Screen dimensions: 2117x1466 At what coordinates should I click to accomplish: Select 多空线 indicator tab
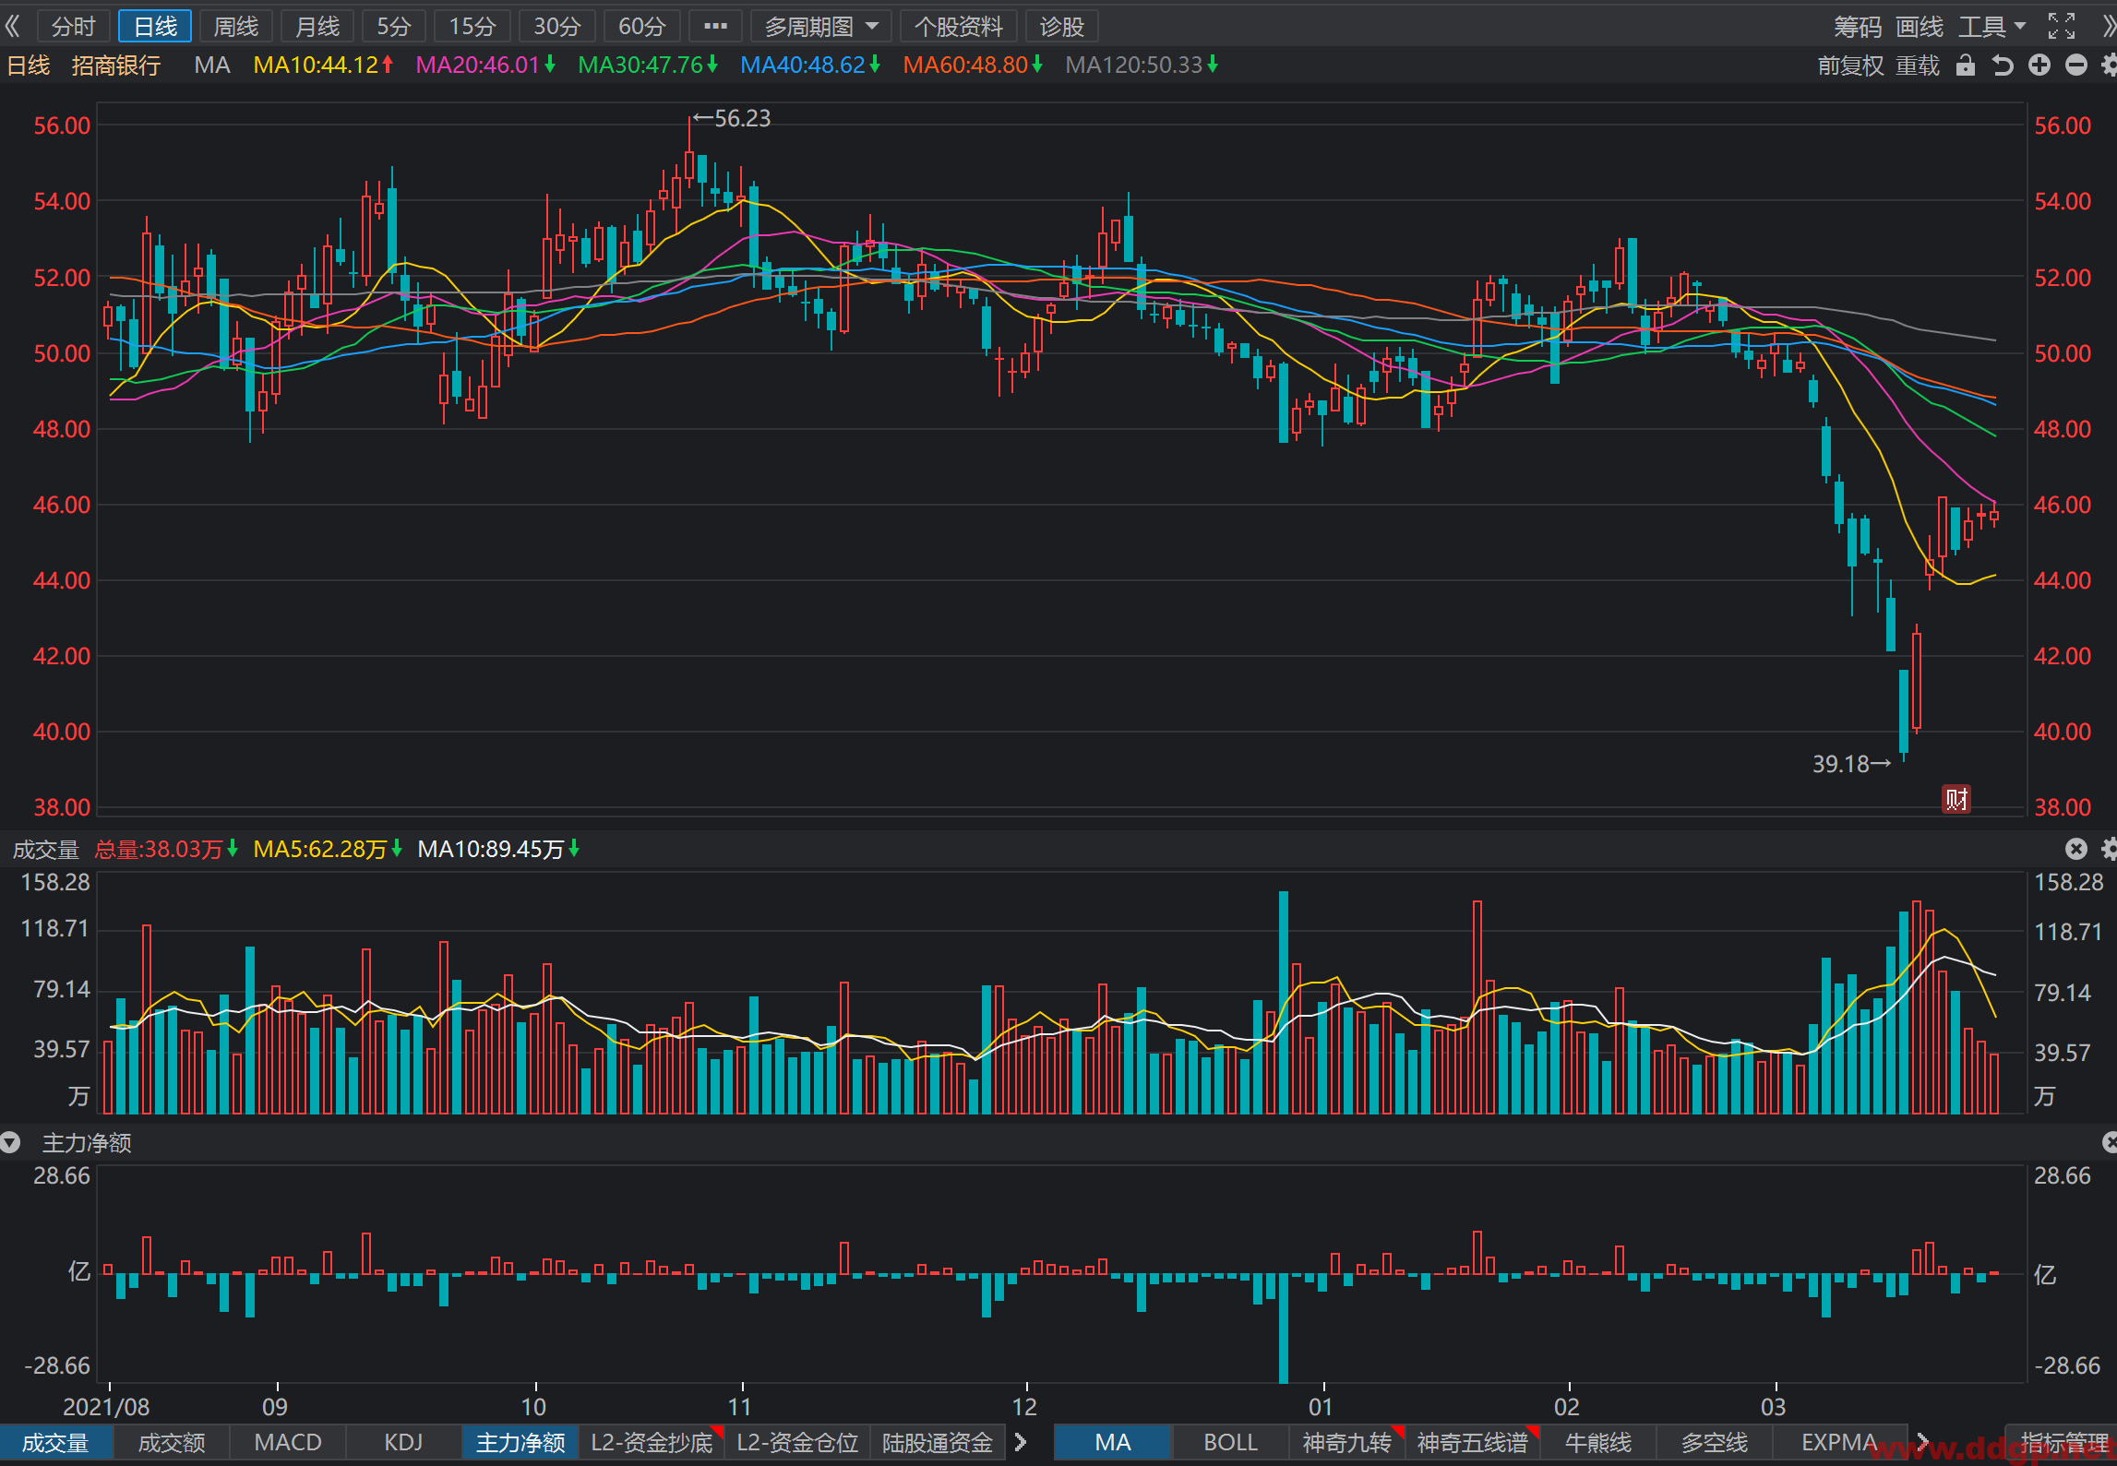(x=1715, y=1442)
